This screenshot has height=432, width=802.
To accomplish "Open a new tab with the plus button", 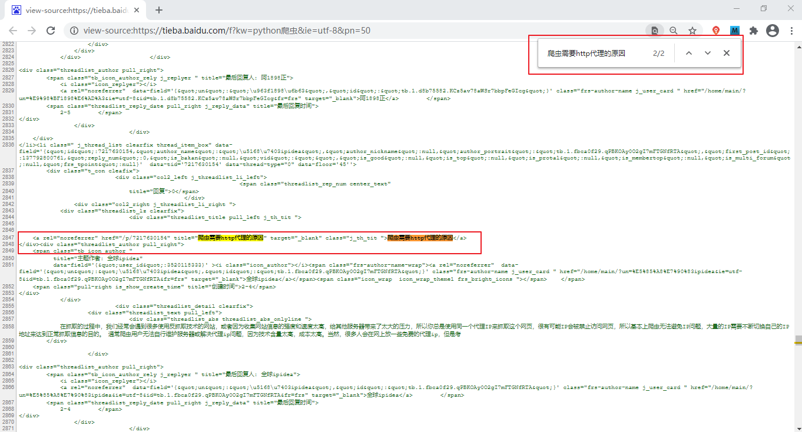I will [x=159, y=10].
